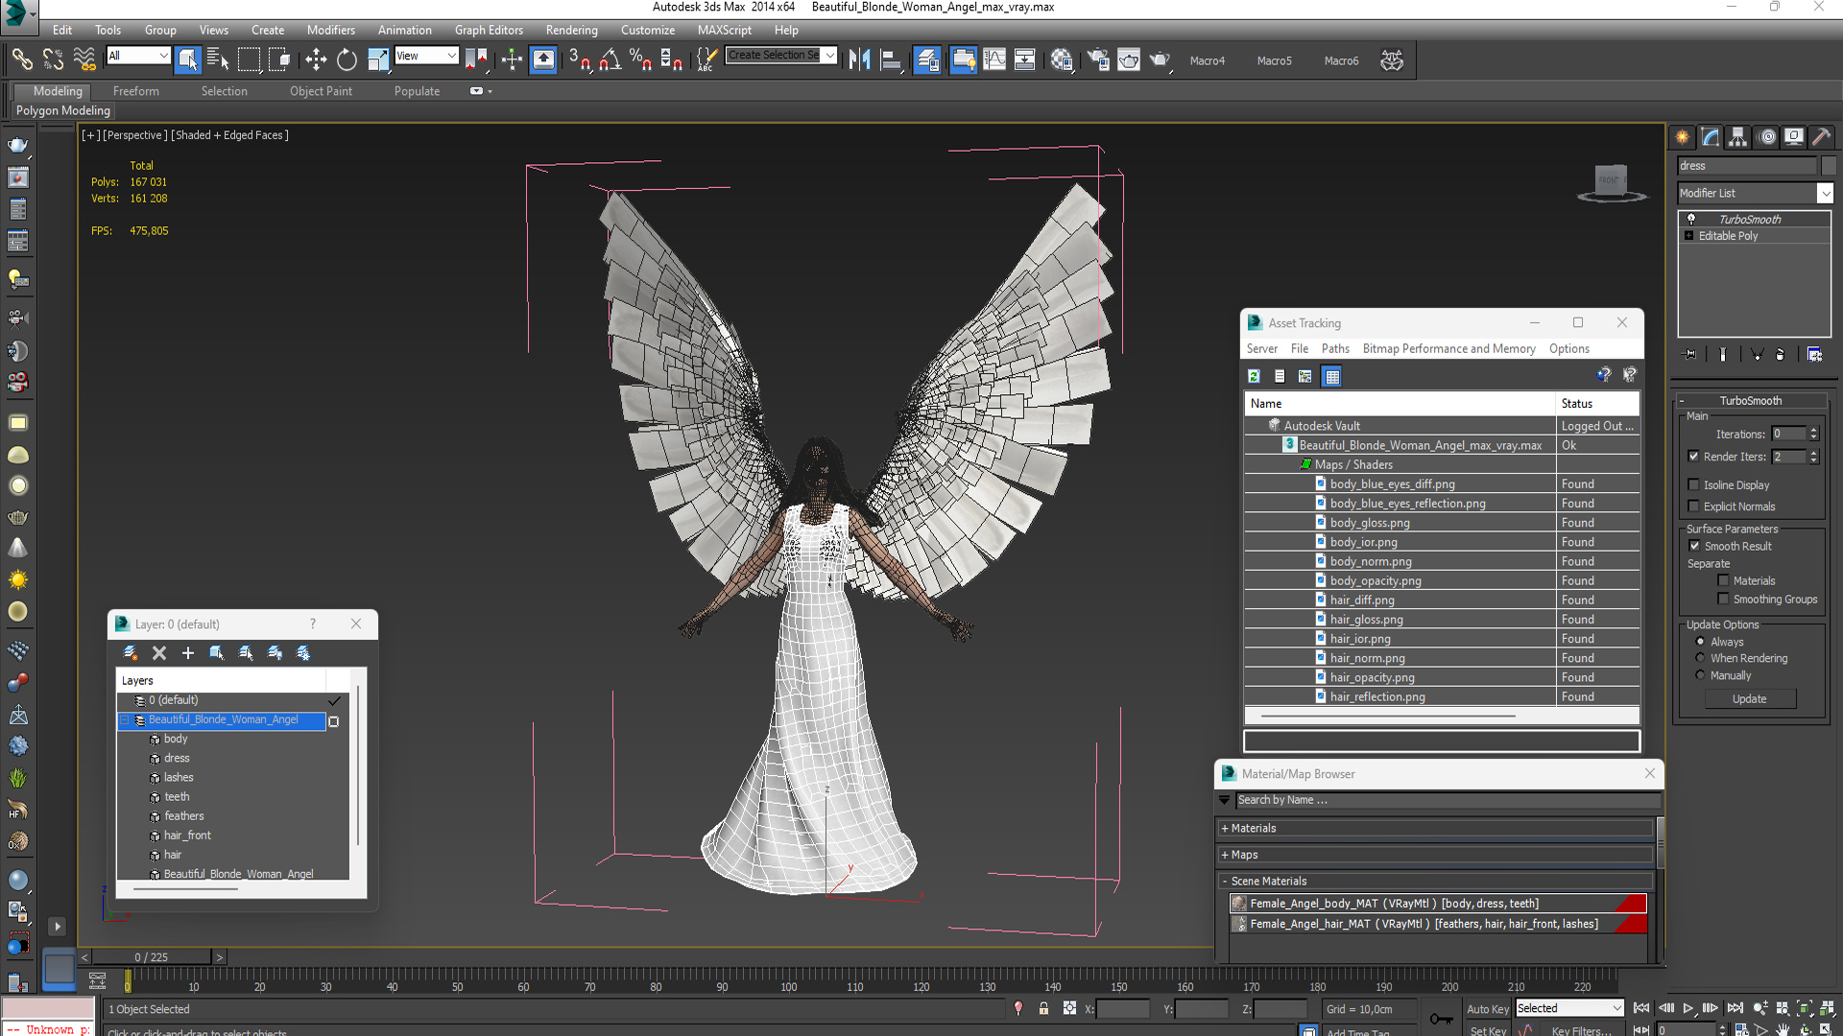Enable Separate by Materials checkbox
This screenshot has width=1843, height=1036.
point(1723,580)
